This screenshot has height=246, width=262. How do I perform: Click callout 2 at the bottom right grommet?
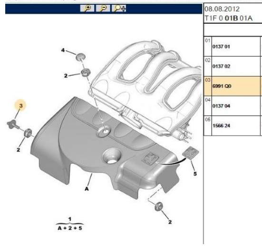170,222
